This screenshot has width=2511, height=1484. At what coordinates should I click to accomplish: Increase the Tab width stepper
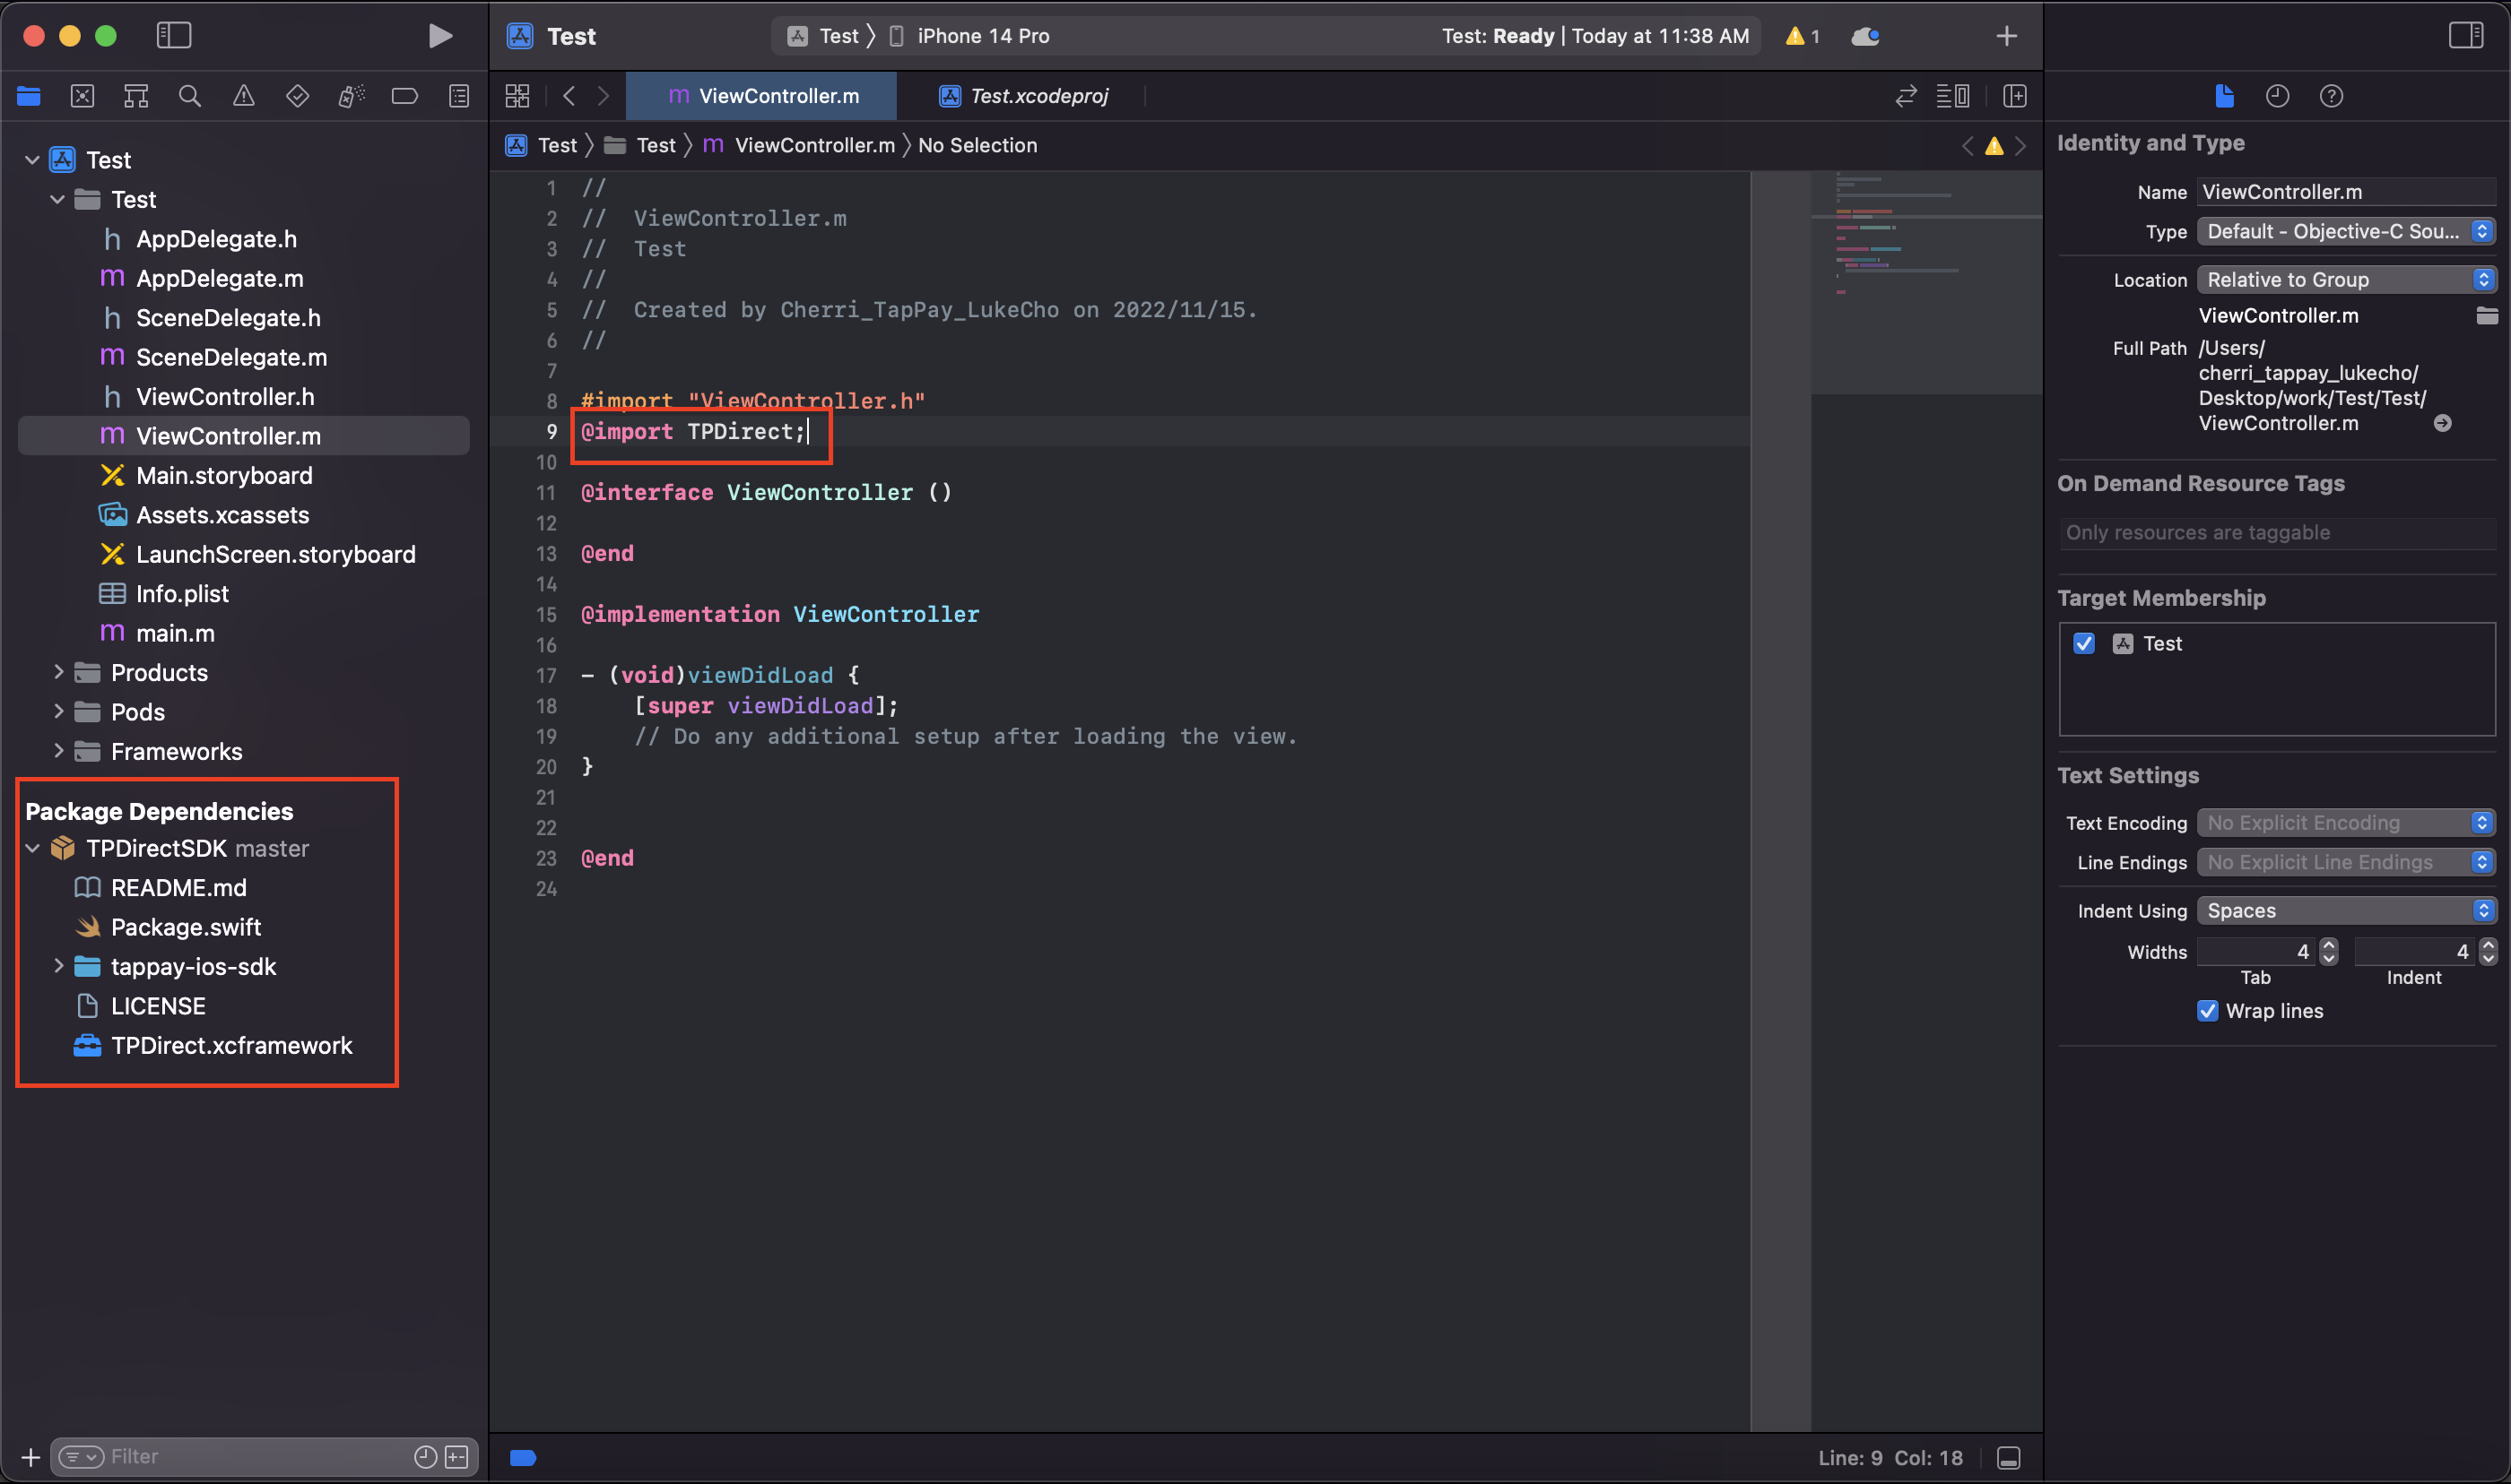(x=2329, y=945)
